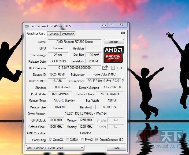
Task: Click the Default Clock value 1000 MHz
Action: tap(56, 127)
